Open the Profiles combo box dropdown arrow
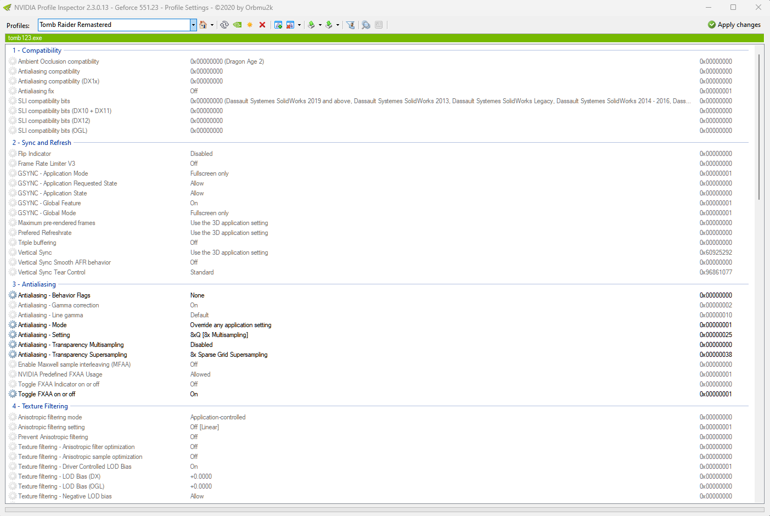 pos(193,25)
